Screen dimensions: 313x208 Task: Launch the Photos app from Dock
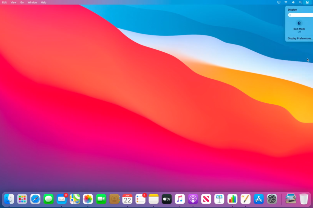click(x=88, y=199)
